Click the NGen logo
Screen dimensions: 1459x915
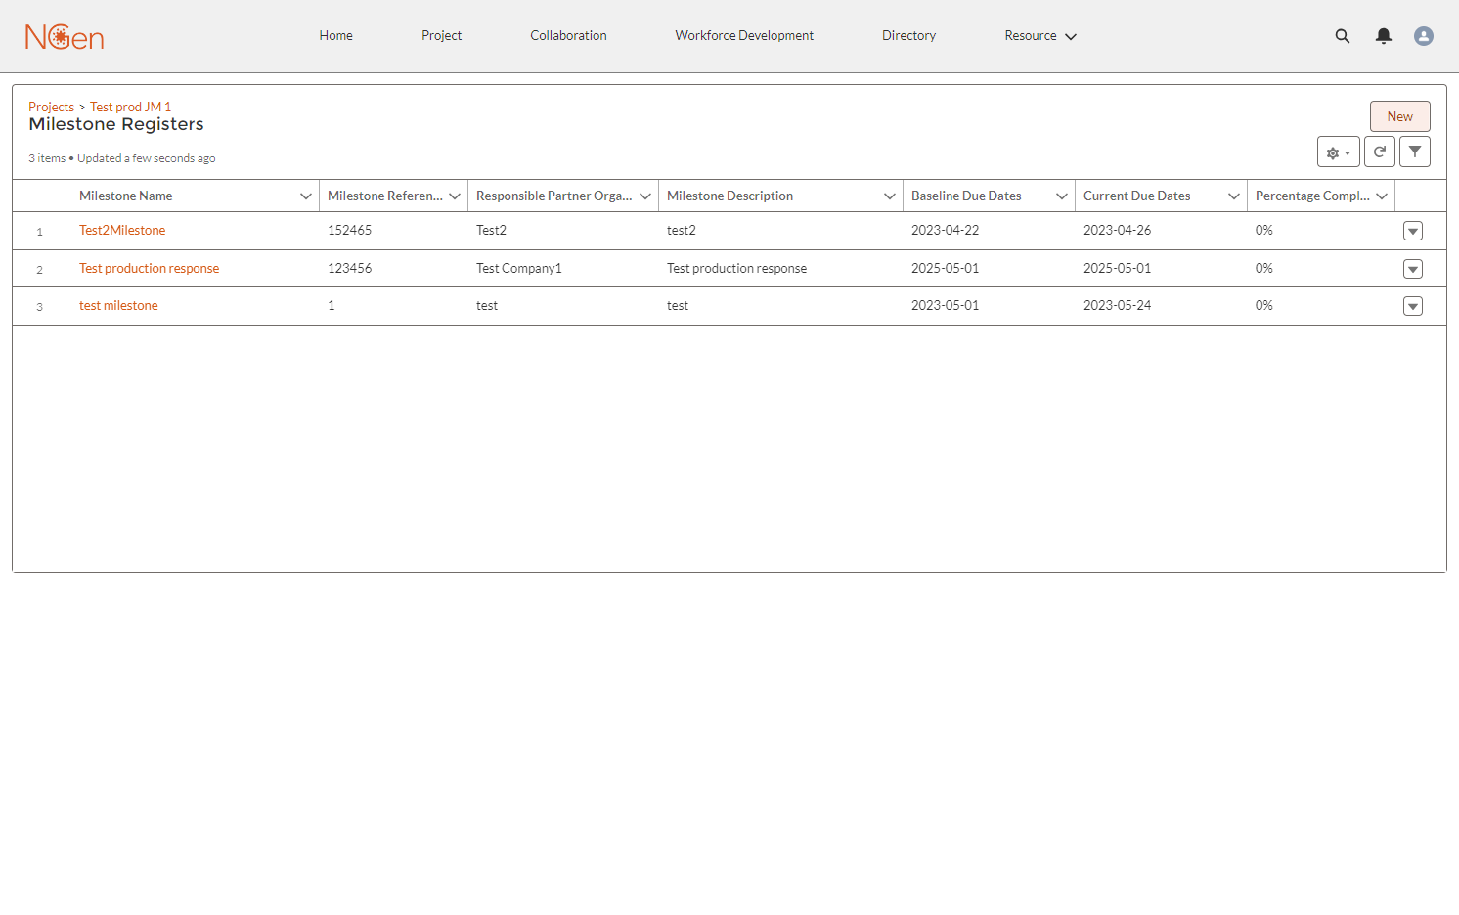(65, 36)
